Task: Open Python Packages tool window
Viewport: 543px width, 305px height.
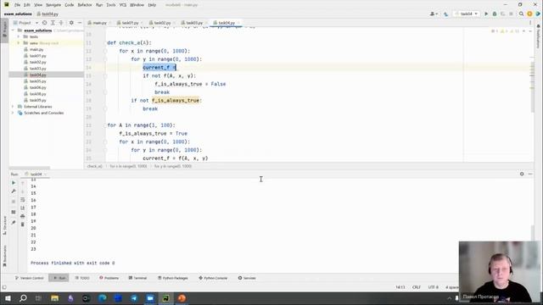Action: (x=173, y=278)
